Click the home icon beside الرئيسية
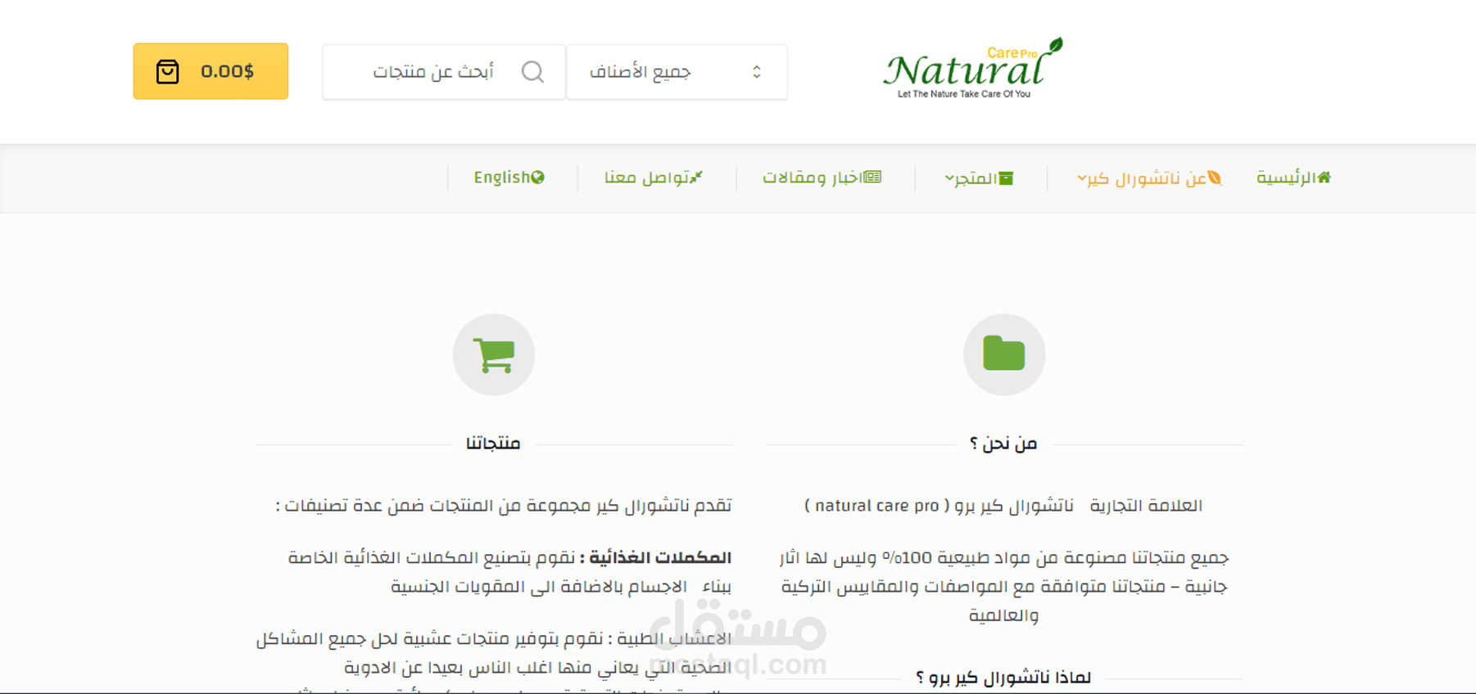This screenshot has width=1476, height=694. coord(1324,177)
